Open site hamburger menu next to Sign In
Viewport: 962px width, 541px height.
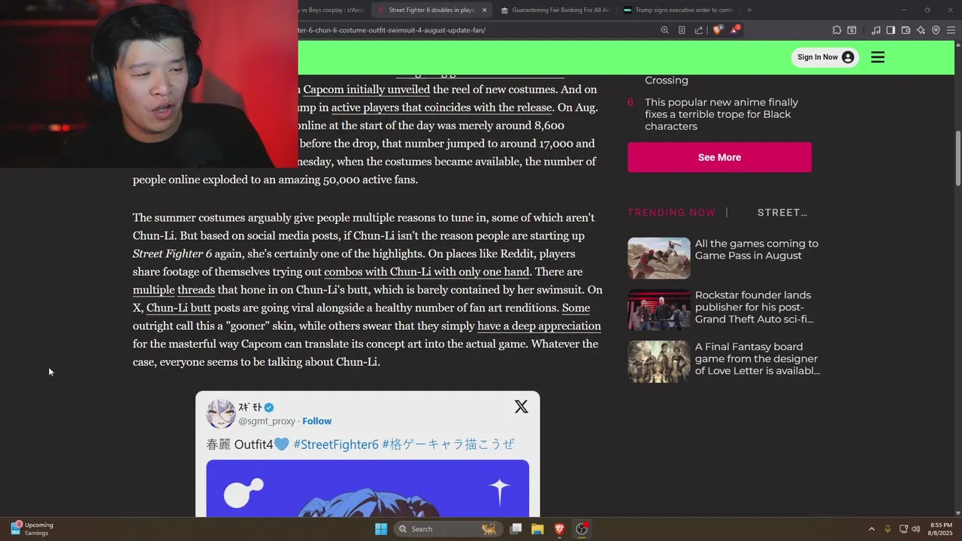pos(878,57)
